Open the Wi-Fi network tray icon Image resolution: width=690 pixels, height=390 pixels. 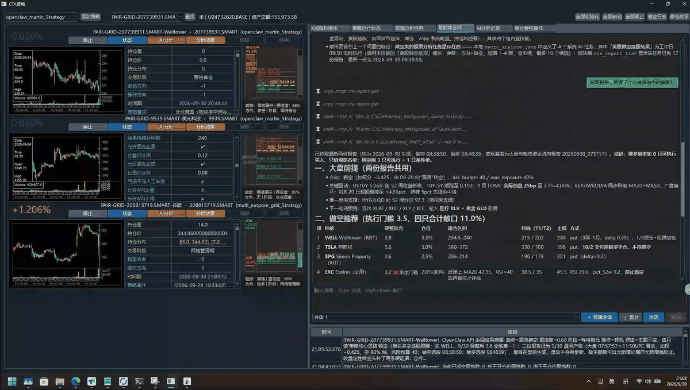coord(639,381)
